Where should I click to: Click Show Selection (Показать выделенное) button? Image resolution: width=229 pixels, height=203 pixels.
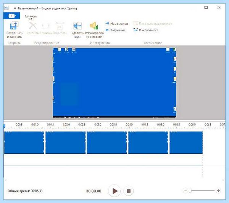tap(153, 24)
